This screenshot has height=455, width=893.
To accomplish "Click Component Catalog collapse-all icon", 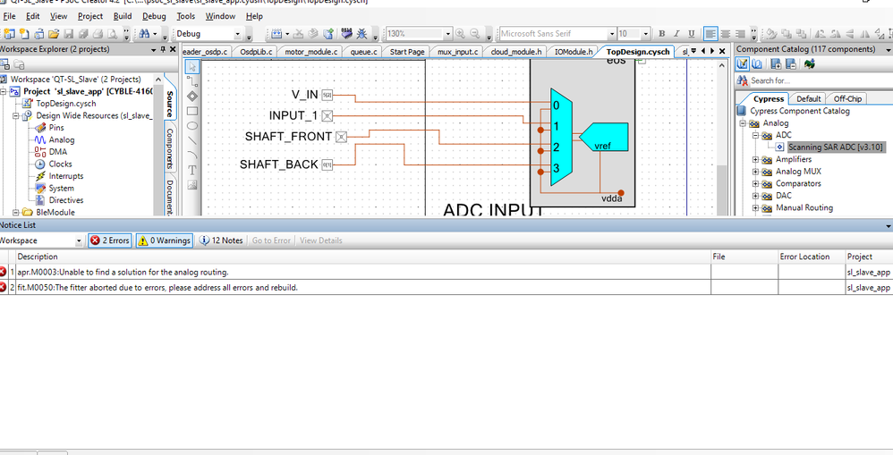I will pyautogui.click(x=791, y=64).
